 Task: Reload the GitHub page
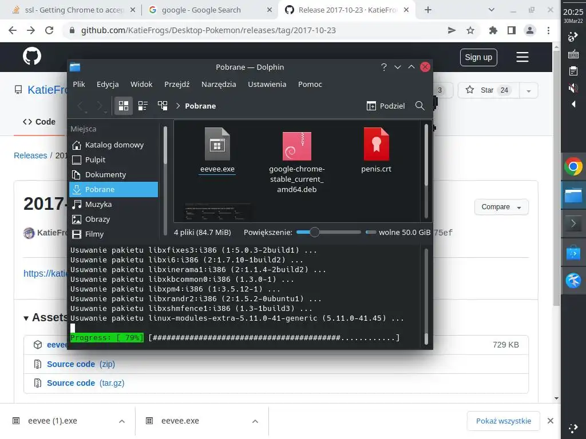[x=49, y=30]
